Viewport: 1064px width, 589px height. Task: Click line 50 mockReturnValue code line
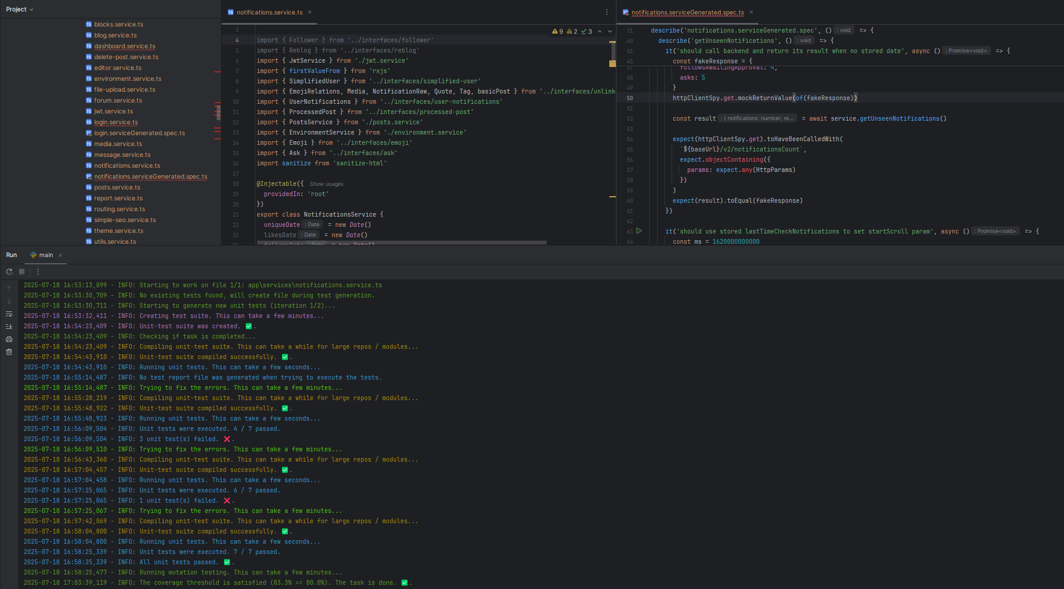tap(764, 98)
